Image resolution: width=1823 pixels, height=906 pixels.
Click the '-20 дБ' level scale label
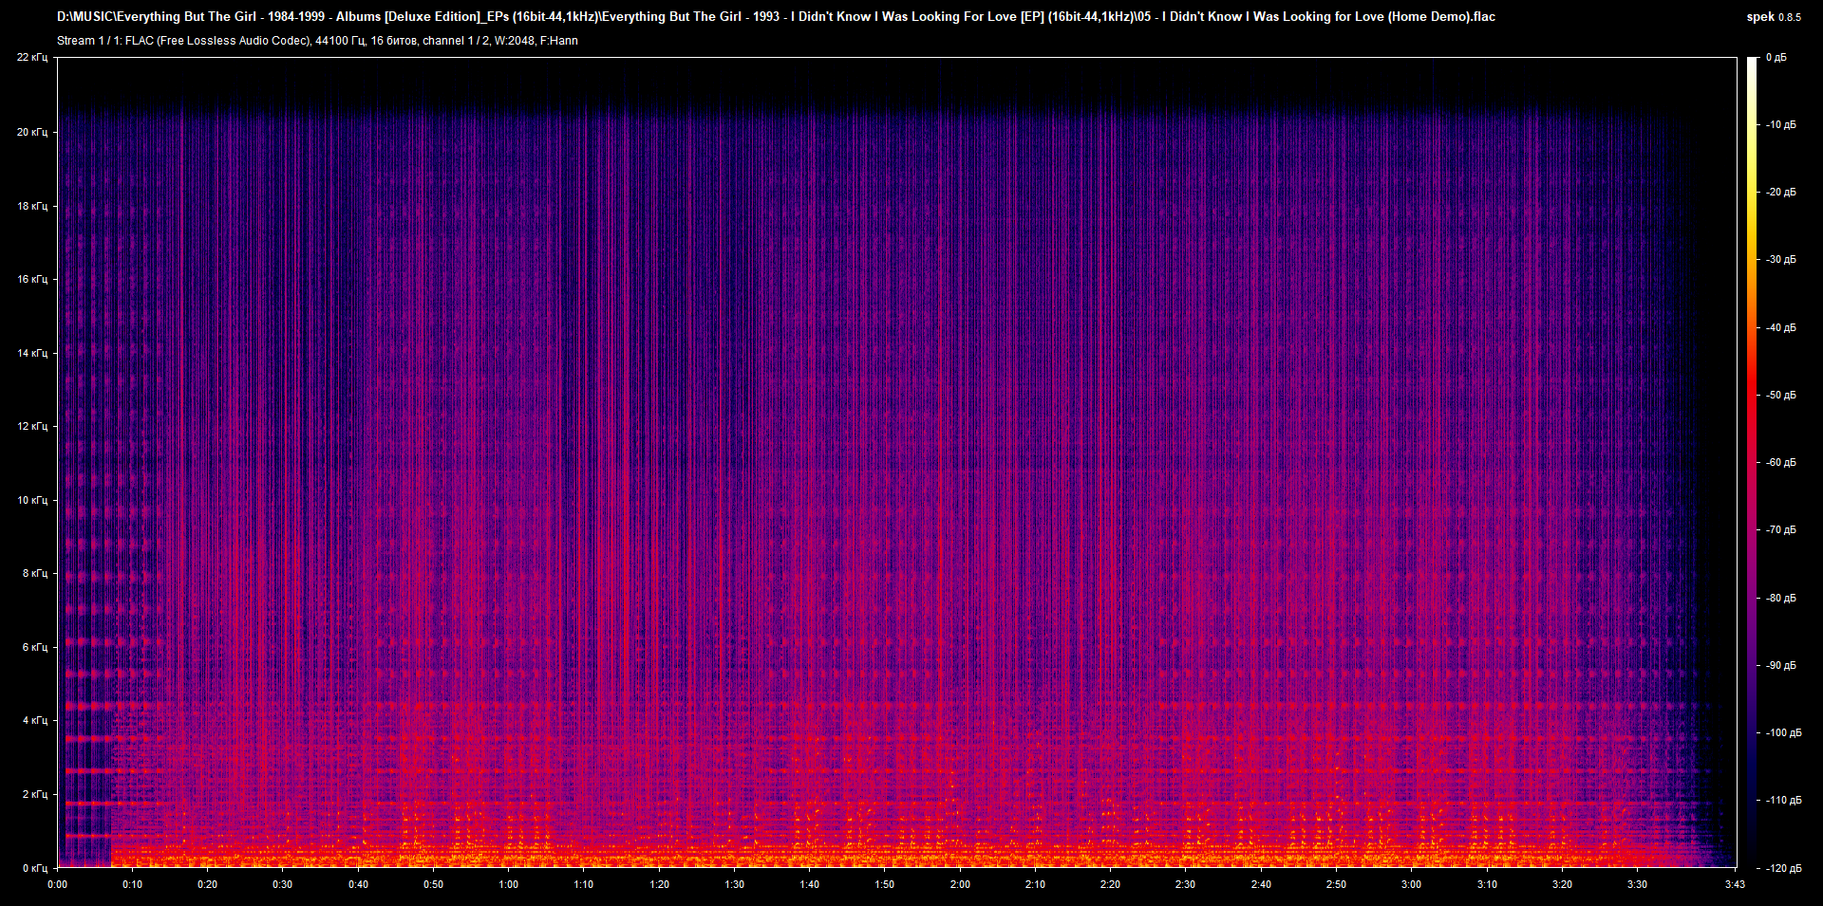point(1781,193)
